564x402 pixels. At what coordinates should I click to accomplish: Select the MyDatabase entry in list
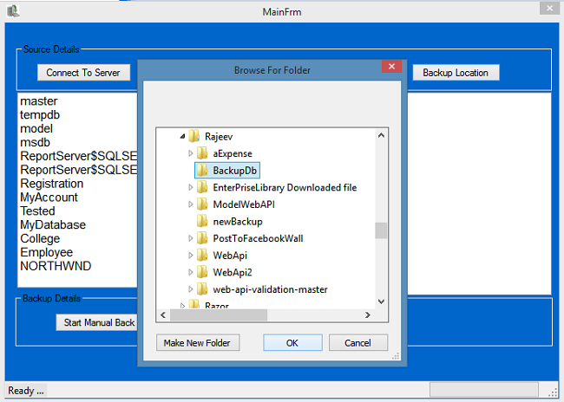pyautogui.click(x=53, y=224)
